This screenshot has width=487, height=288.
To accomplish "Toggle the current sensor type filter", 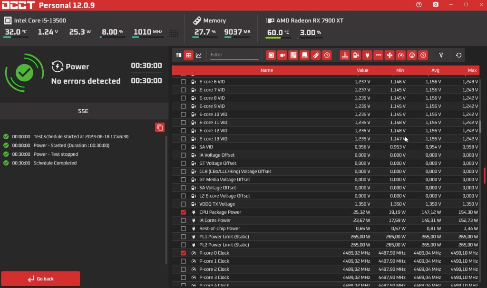I will pyautogui.click(x=378, y=55).
